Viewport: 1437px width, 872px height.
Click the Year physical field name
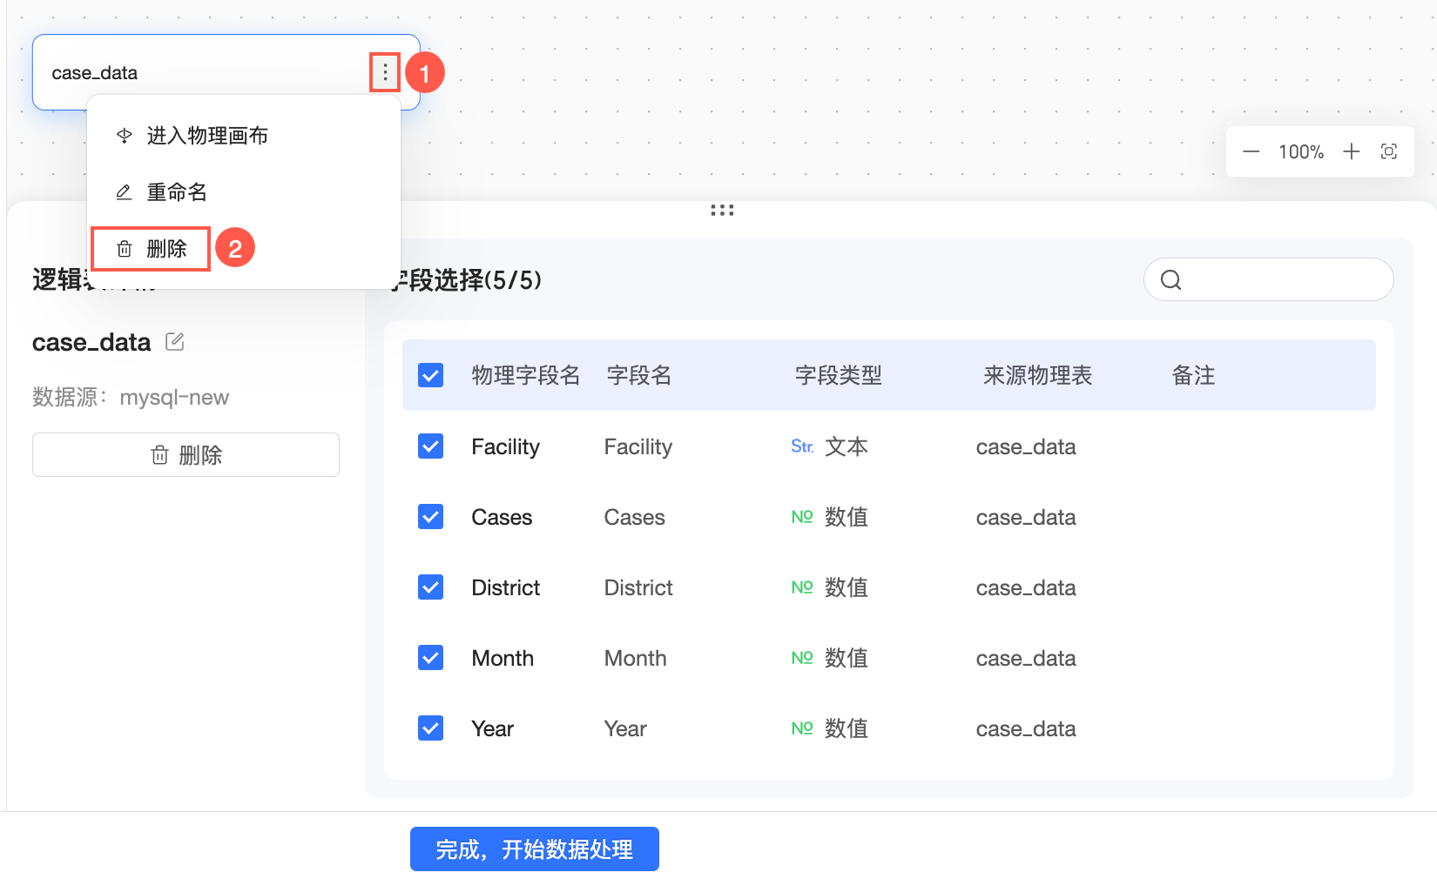click(x=493, y=728)
